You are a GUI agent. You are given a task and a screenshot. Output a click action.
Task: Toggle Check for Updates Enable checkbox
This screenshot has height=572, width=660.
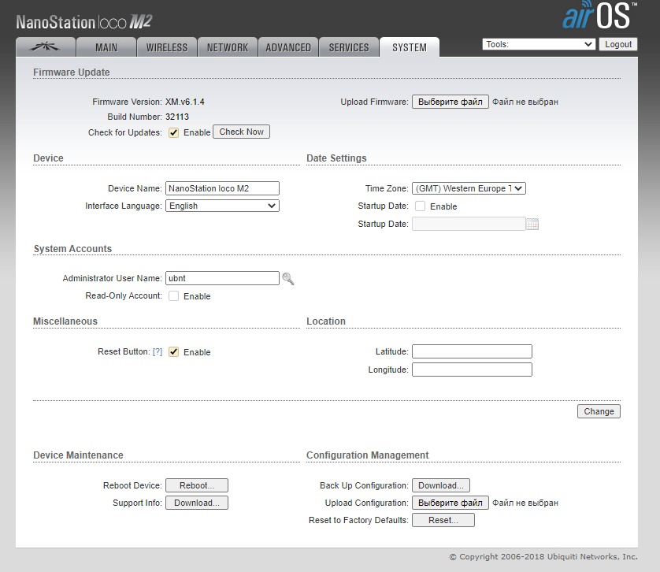[173, 132]
